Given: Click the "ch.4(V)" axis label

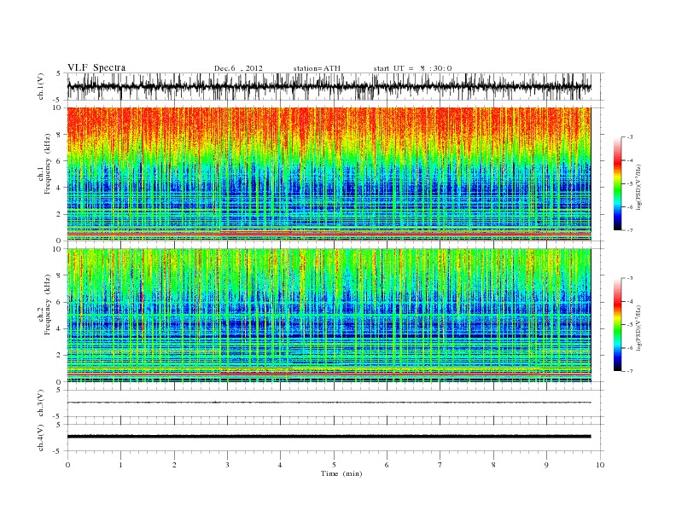Looking at the screenshot, I should click(41, 438).
